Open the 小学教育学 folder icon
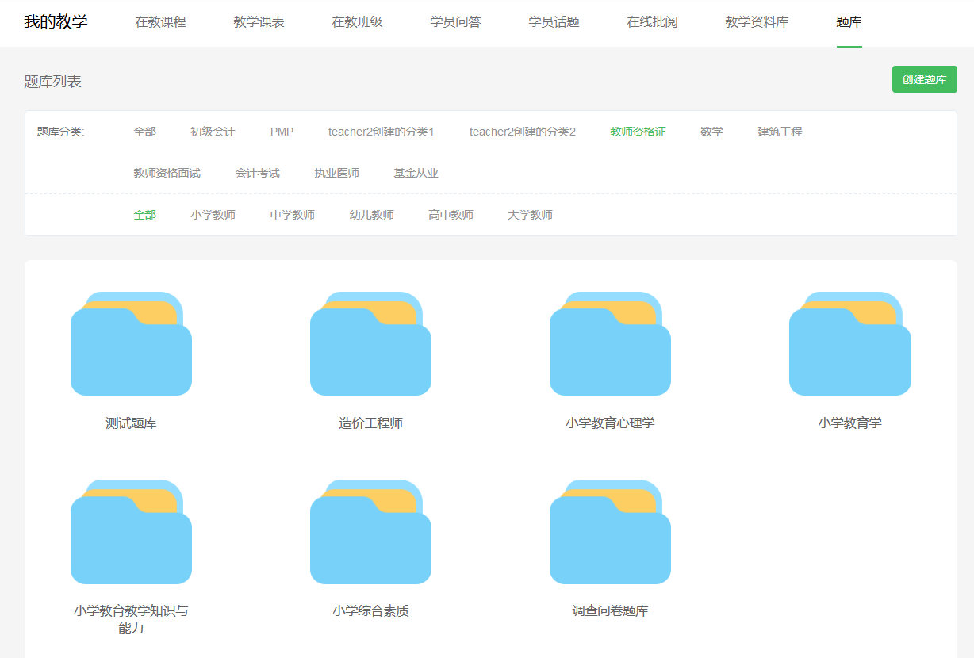This screenshot has width=974, height=658. pos(849,344)
